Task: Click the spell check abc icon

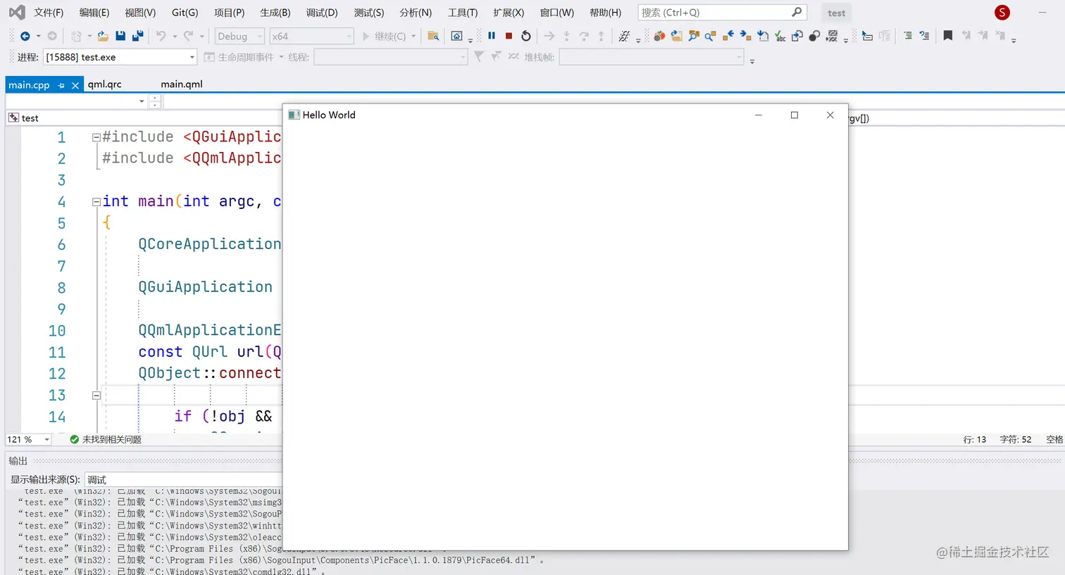Action: pos(780,36)
